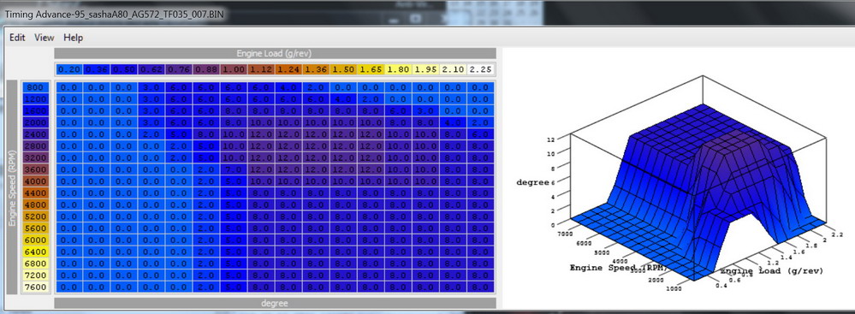Select the 0.88 engine load column header
The height and width of the screenshot is (314, 855).
206,70
